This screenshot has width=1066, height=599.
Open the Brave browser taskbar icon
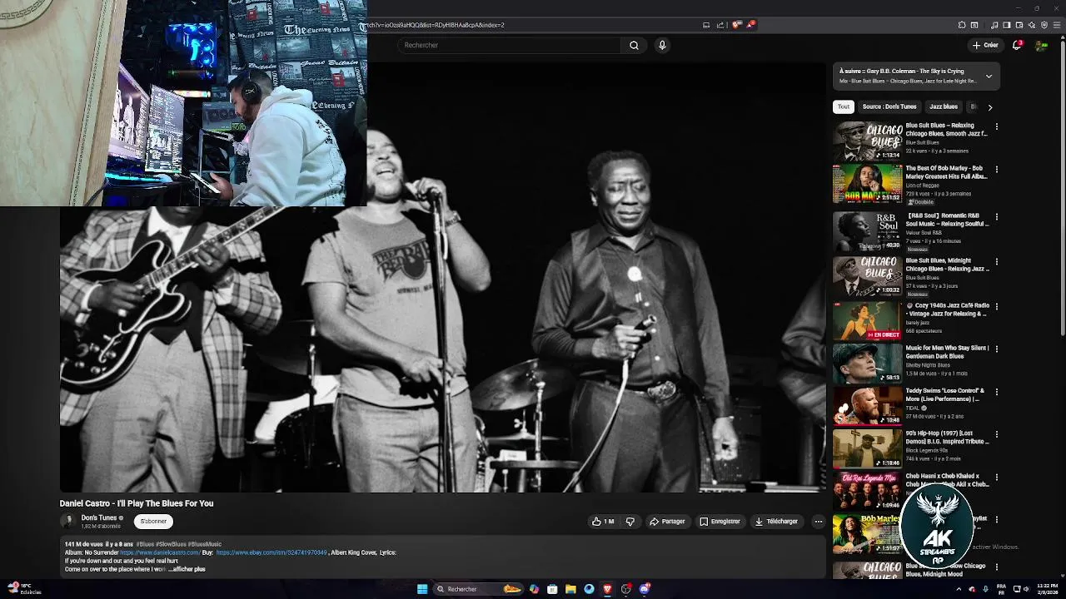pyautogui.click(x=607, y=589)
